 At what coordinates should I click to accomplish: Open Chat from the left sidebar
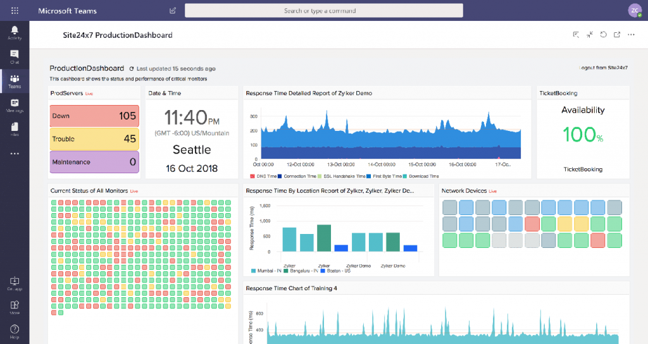14,57
